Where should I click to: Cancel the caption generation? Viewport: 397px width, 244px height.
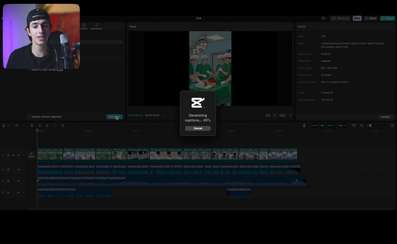click(x=198, y=128)
